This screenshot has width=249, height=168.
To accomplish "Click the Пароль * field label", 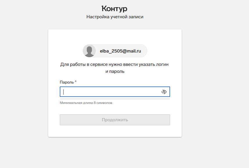I will coord(68,82).
